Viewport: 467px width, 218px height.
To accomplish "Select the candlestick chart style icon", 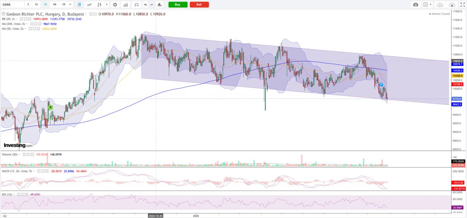I will (79, 4).
